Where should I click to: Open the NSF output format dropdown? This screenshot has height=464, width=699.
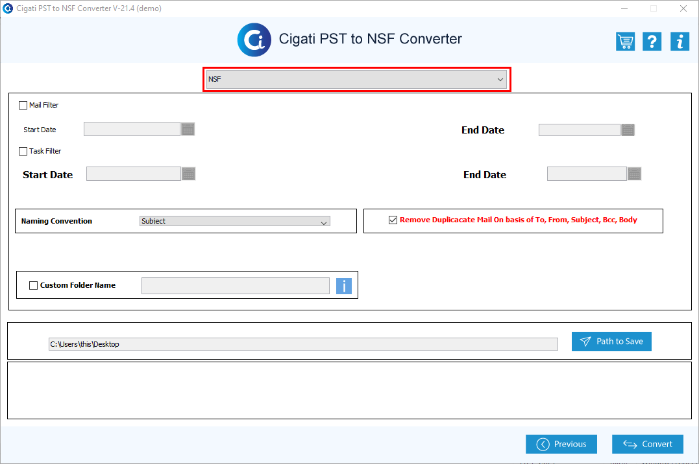pyautogui.click(x=356, y=79)
